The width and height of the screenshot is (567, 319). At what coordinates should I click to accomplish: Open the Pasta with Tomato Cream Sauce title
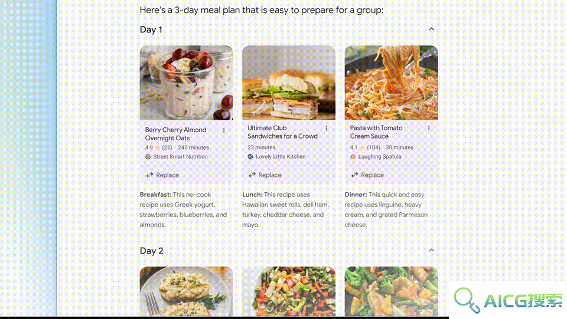[376, 132]
